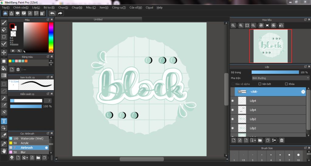Image resolution: width=311 pixels, height=166 pixels.
Task: Choose brush size preset 5
Action: 280,156
